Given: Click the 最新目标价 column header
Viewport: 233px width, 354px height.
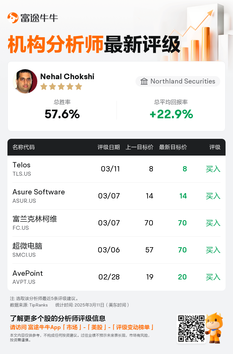Looking at the screenshot, I should [173, 147].
